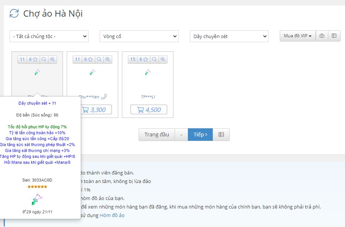This screenshot has width=345, height=227.
Task: Click the magnifier icon on the second item card
Action: pos(99,60)
